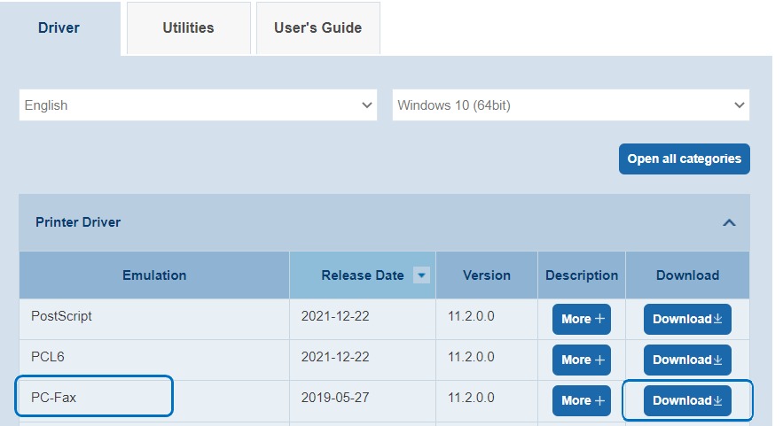The height and width of the screenshot is (426, 783).
Task: Download the PostScript printer driver
Action: [x=687, y=319]
